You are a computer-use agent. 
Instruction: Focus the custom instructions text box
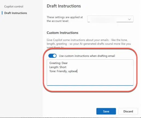90,73
